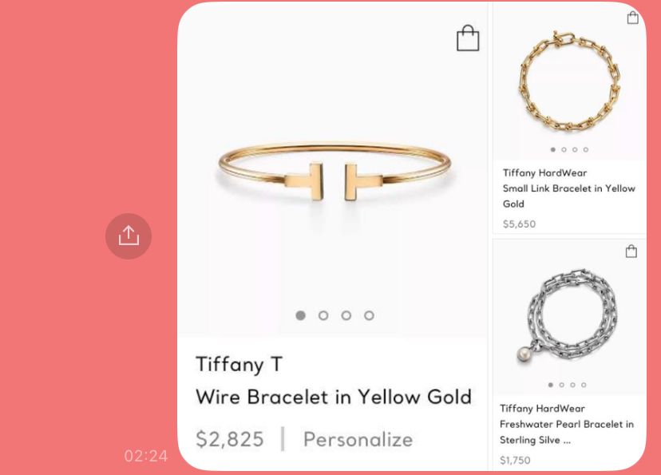The height and width of the screenshot is (475, 661).
Task: Click the Personalize link
Action: click(x=358, y=440)
